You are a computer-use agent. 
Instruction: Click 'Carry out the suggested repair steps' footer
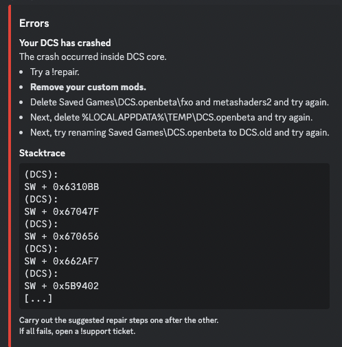point(119,320)
